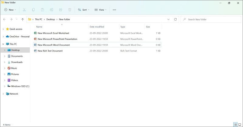Open the View dropdown menu
243x127 pixels.
point(100,10)
